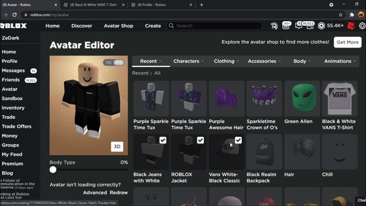Open Profile in the left sidebar
Image resolution: width=366 pixels, height=206 pixels.
click(10, 61)
